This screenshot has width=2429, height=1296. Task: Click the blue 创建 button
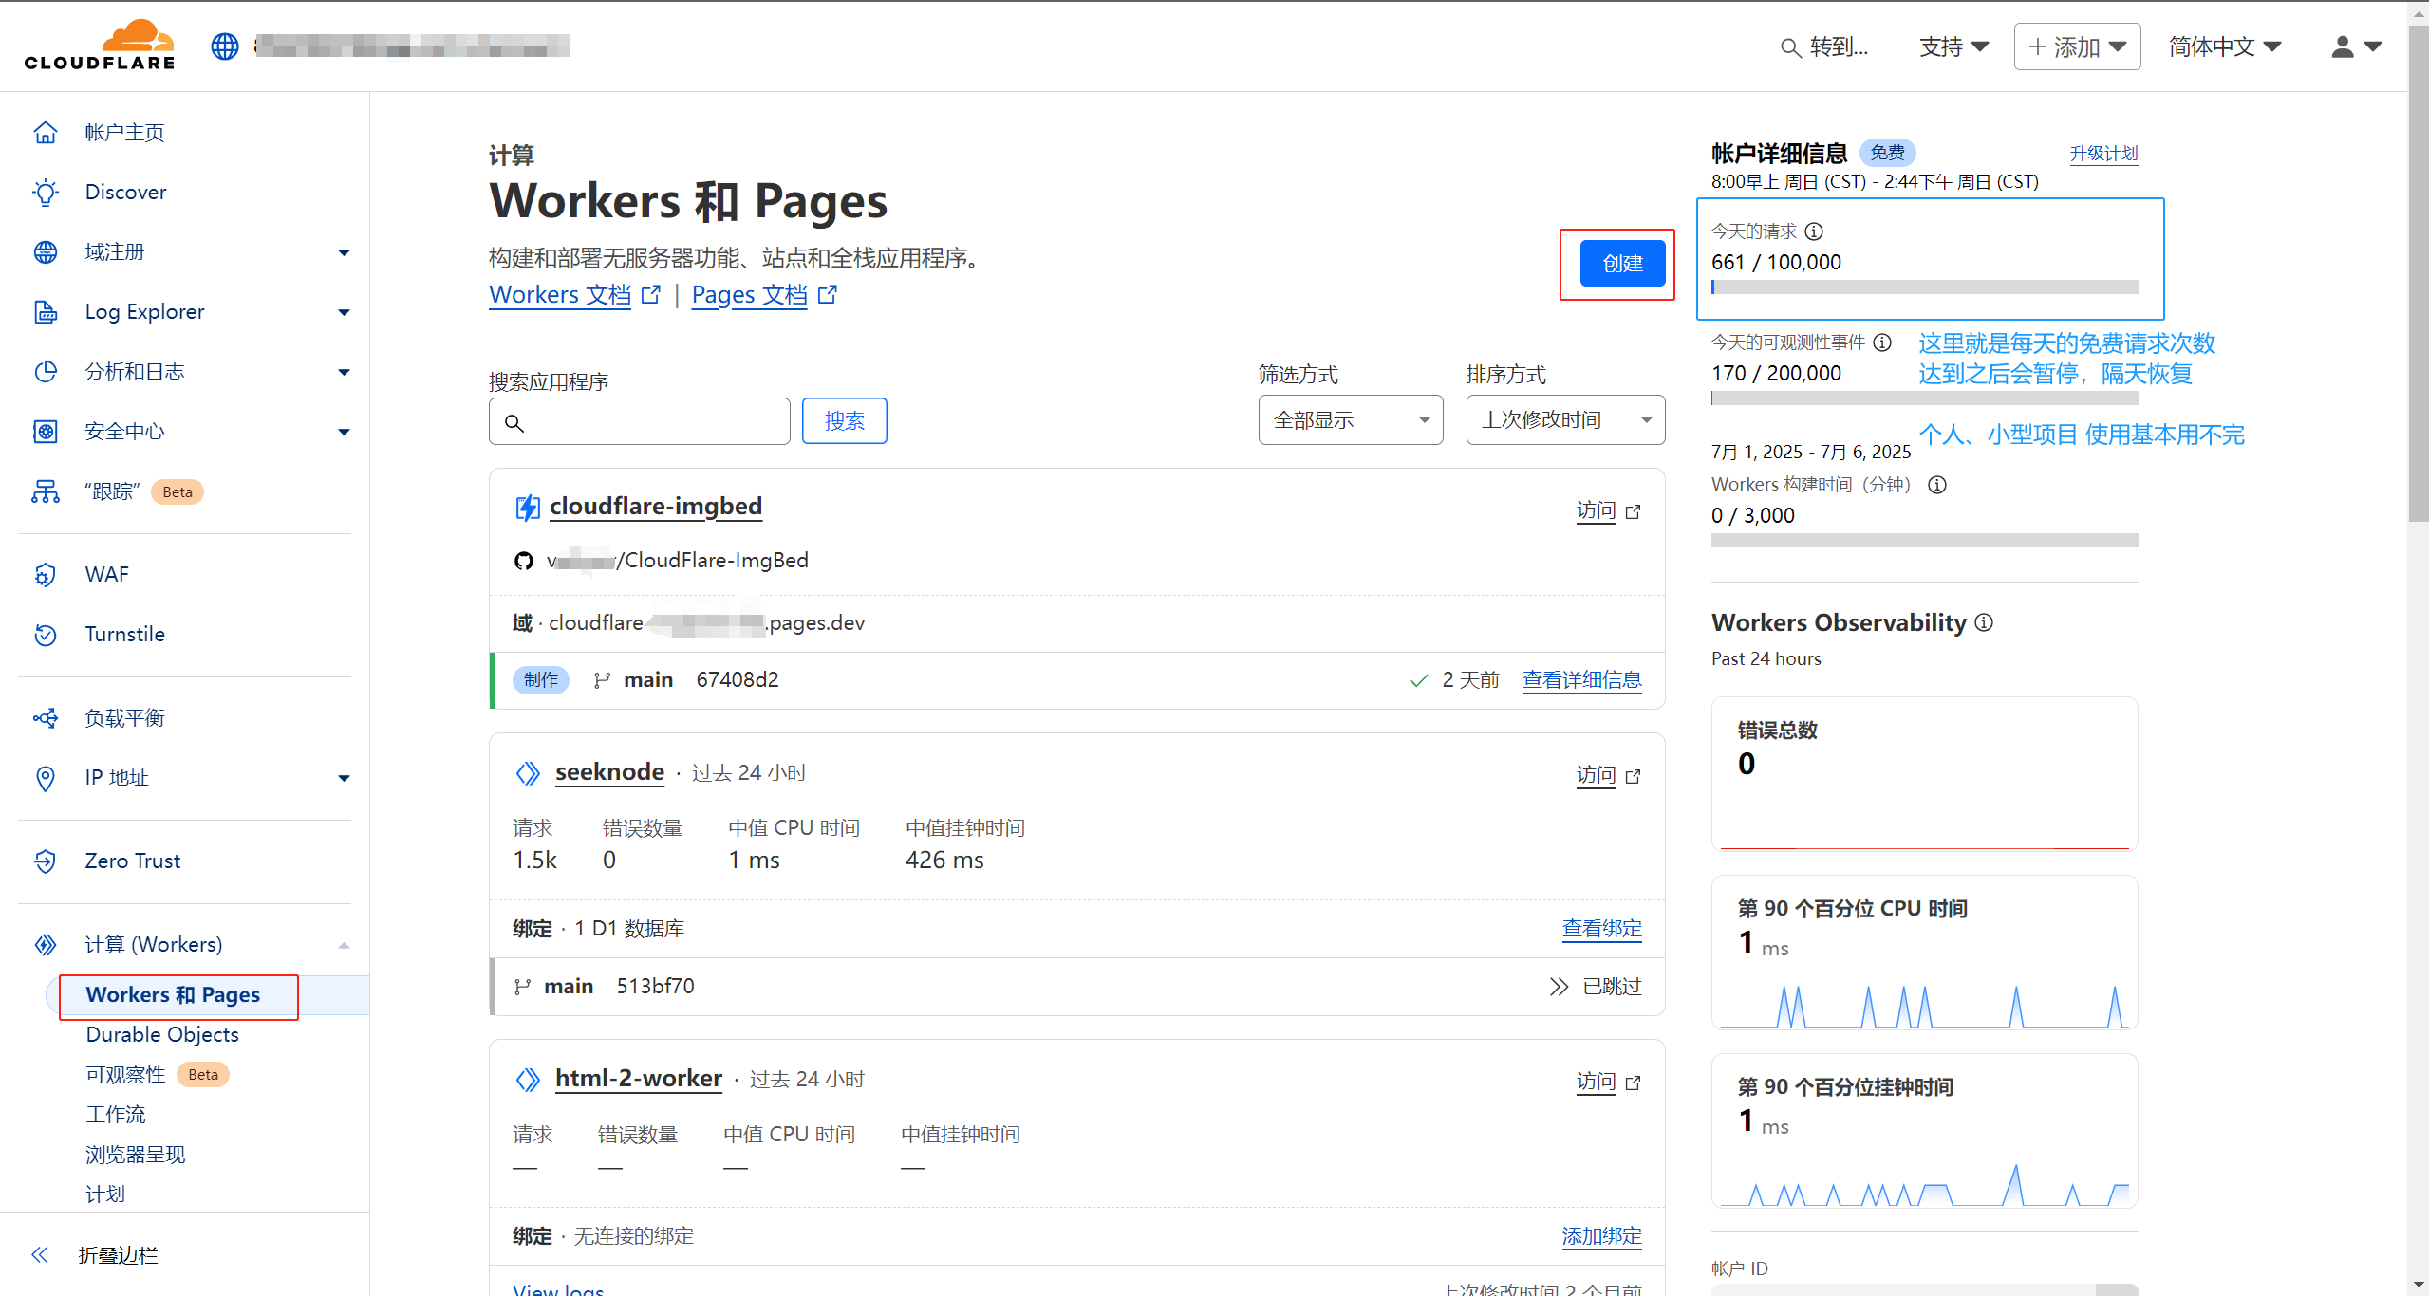point(1622,263)
